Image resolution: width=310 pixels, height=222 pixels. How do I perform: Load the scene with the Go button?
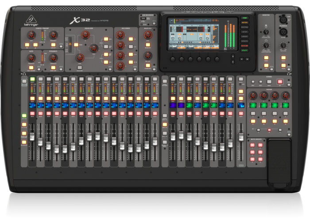coord(280,82)
